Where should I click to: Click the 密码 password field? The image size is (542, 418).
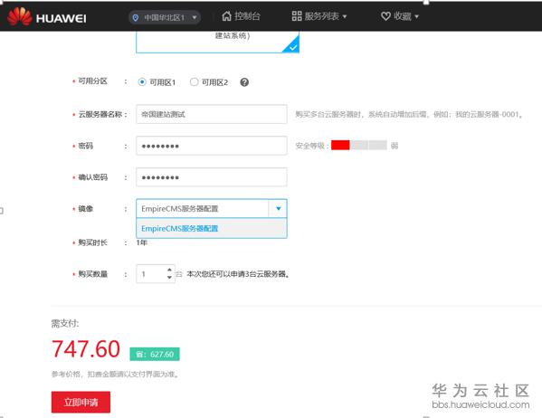tap(212, 146)
